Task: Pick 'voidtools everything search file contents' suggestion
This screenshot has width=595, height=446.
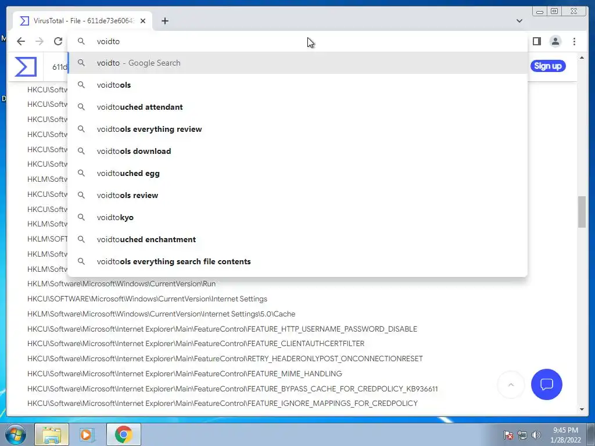Action: pyautogui.click(x=297, y=261)
